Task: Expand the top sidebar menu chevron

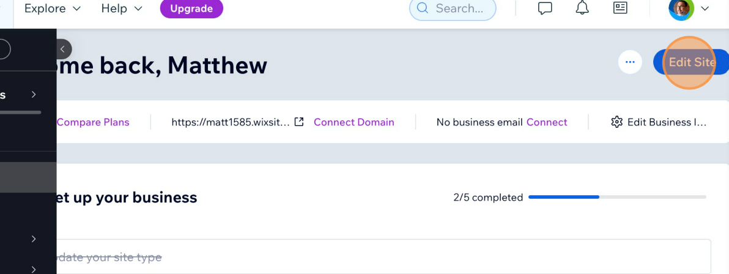Action: 34,94
